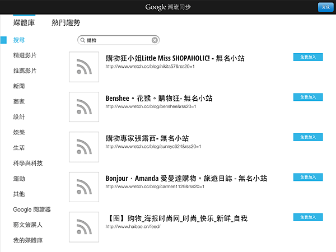Viewport: 336px width, 252px height.
Task: Open RSS thumbnail for Bonjour Amanda 愛曼達購物
Action: coord(84,187)
